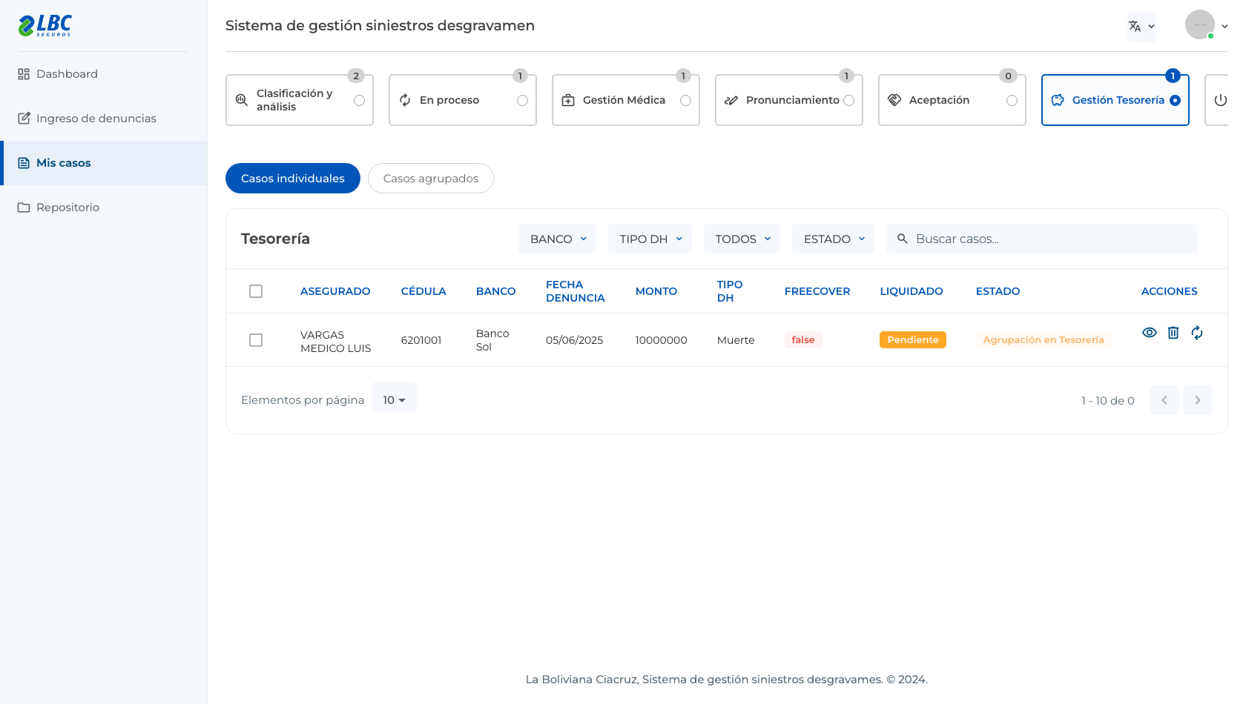Click the LBC Seguros logo
Viewport: 1246px width, 704px height.
(x=45, y=26)
